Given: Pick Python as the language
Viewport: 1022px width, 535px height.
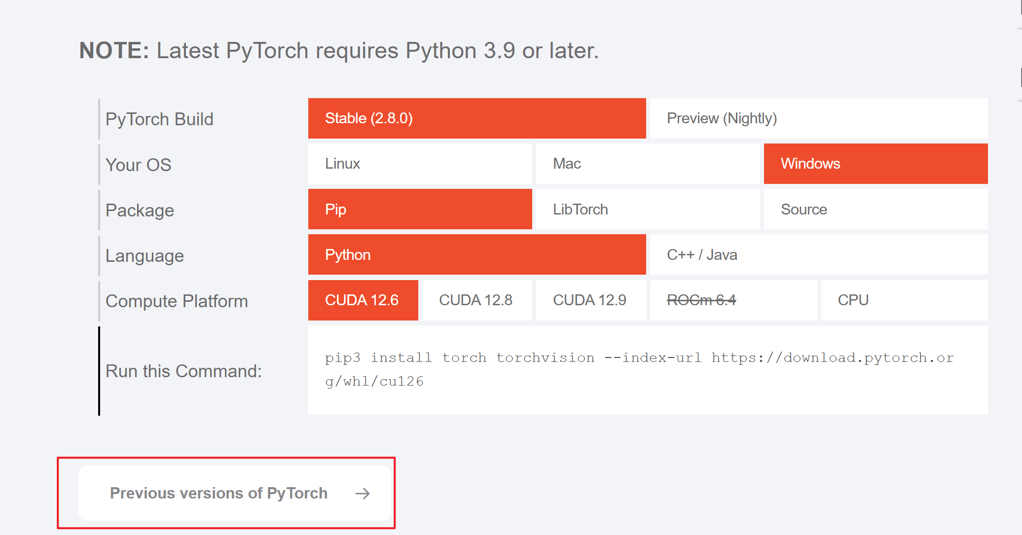Looking at the screenshot, I should coord(477,254).
